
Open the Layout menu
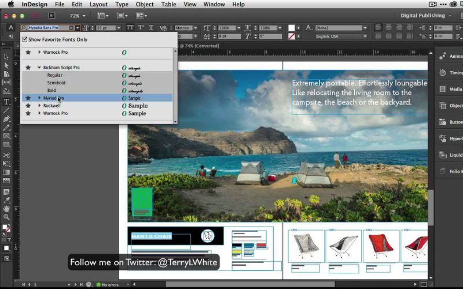[98, 5]
